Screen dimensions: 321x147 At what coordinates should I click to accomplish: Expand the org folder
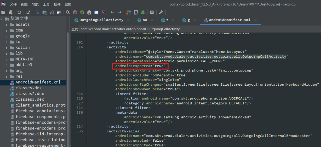point(7,71)
